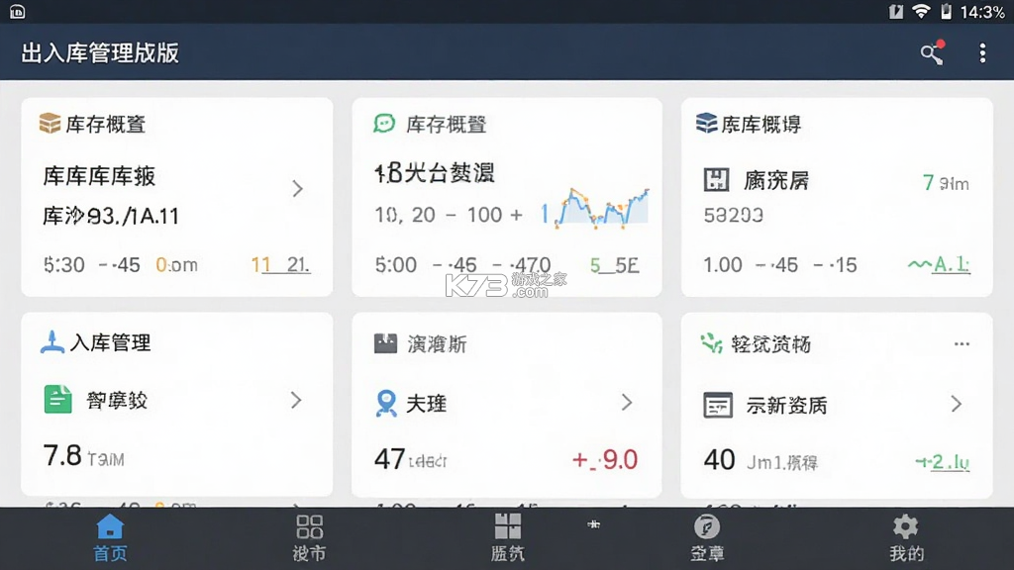The width and height of the screenshot is (1014, 570).
Task: Click the green 5_5E link
Action: [614, 265]
